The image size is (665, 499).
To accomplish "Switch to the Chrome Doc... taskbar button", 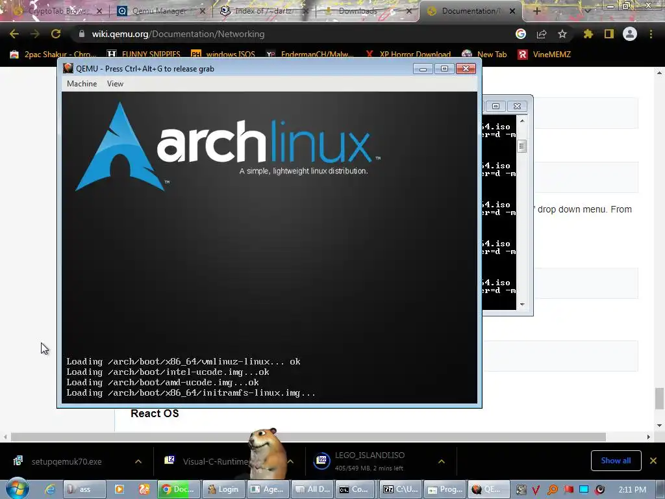I will pos(179,489).
